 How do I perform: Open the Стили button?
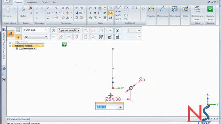click(x=185, y=13)
